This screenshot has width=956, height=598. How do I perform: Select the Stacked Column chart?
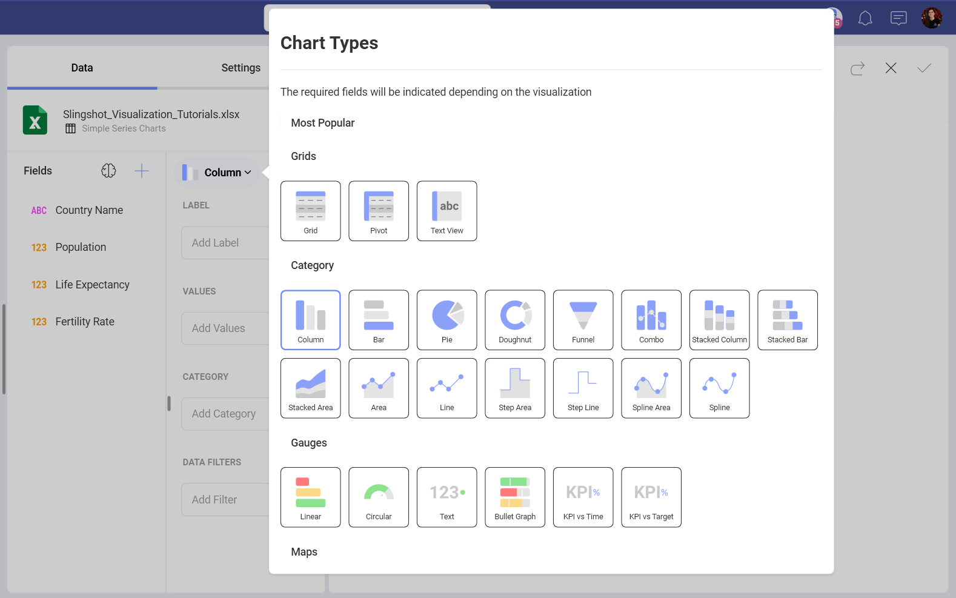720,320
